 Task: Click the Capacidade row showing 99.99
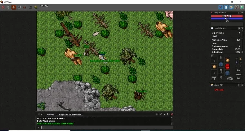tap(226, 49)
